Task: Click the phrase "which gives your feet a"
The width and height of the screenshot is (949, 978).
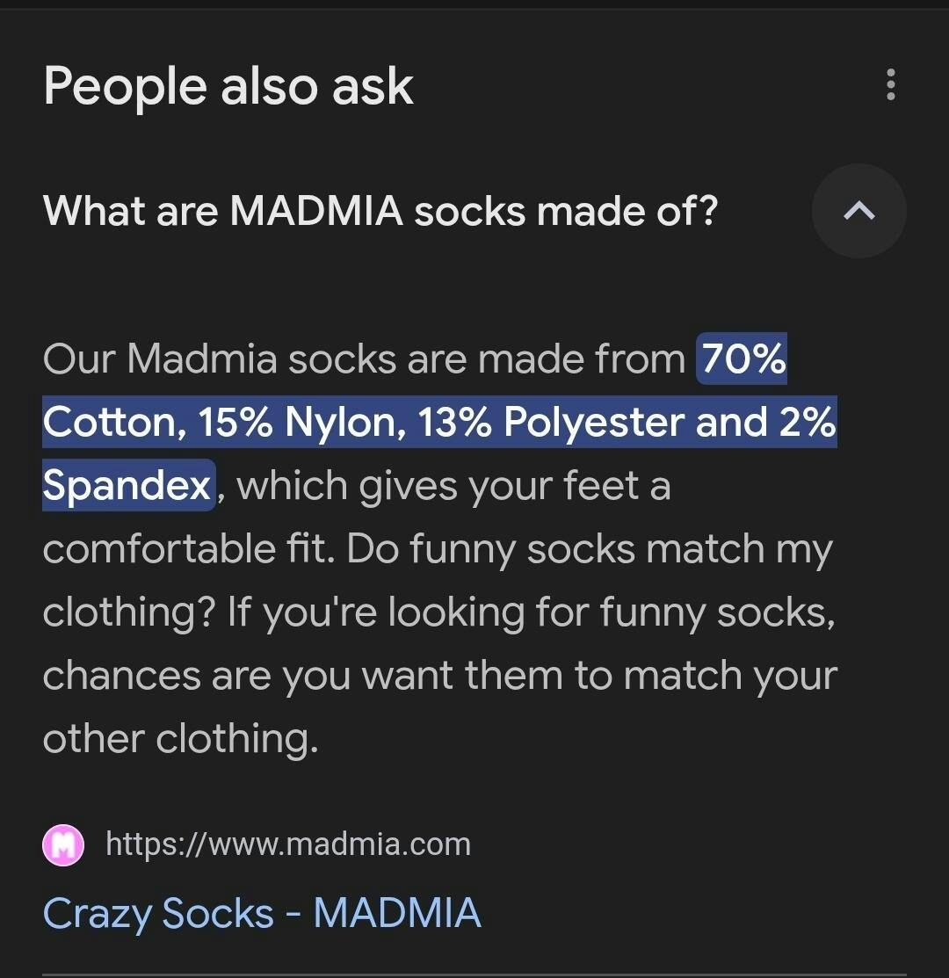Action: click(453, 485)
